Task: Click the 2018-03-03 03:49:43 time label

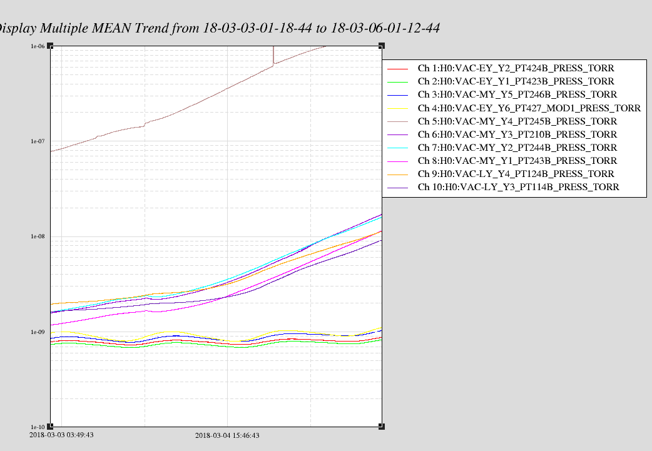Action: tap(61, 435)
